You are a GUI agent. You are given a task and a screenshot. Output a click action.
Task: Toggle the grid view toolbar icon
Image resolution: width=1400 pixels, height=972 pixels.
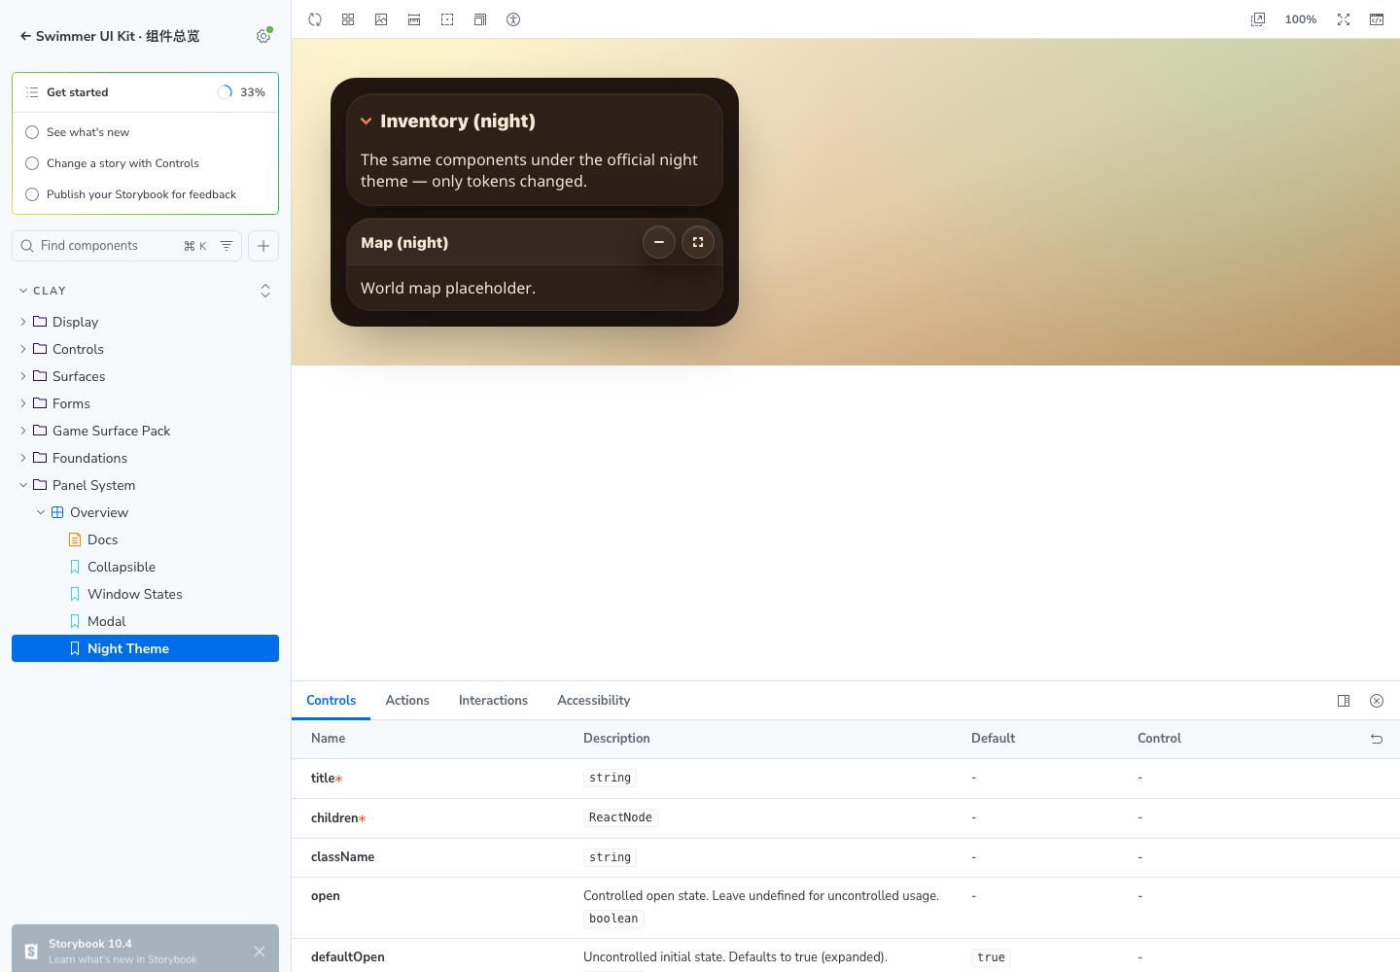[x=348, y=19]
